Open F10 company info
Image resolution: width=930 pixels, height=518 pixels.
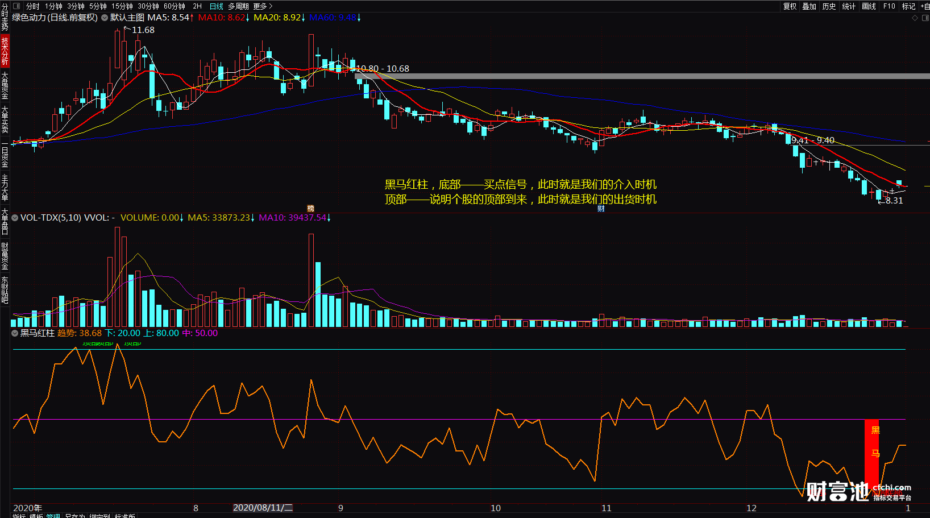click(889, 6)
